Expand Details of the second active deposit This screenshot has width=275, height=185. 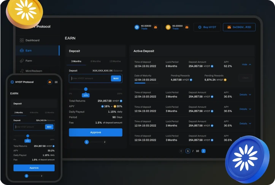(x=245, y=94)
